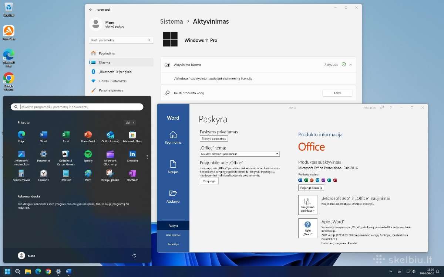Open Outlook (new) pinned app
The height and width of the screenshot is (277, 444).
point(110,137)
